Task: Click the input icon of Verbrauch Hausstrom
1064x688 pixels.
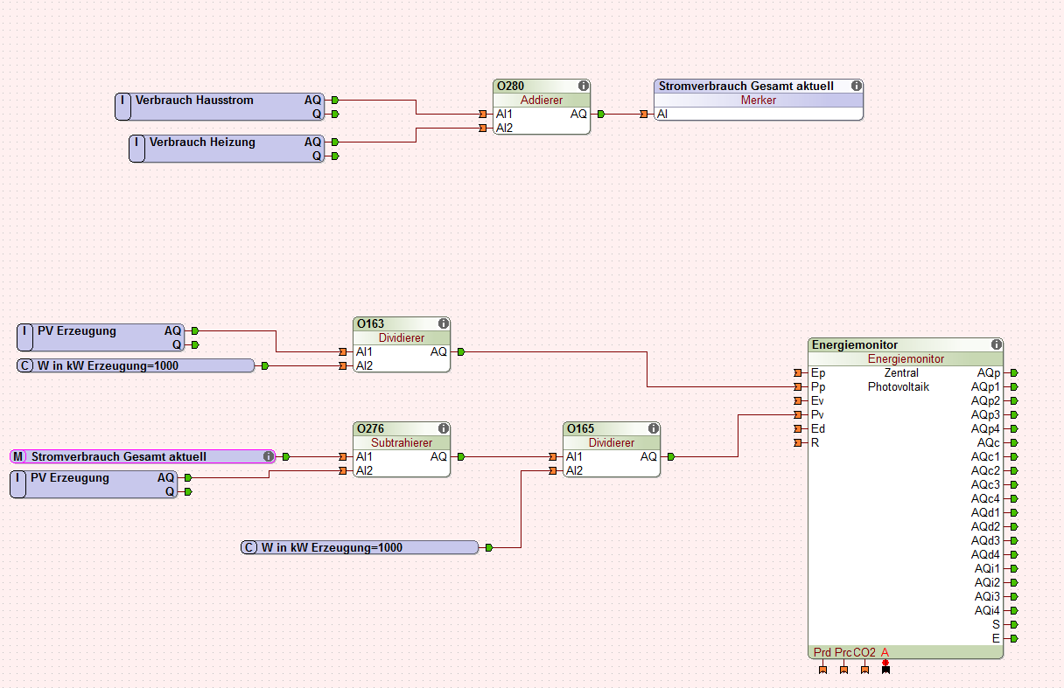Action: (x=123, y=107)
